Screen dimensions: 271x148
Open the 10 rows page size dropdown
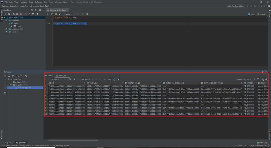click(55, 79)
